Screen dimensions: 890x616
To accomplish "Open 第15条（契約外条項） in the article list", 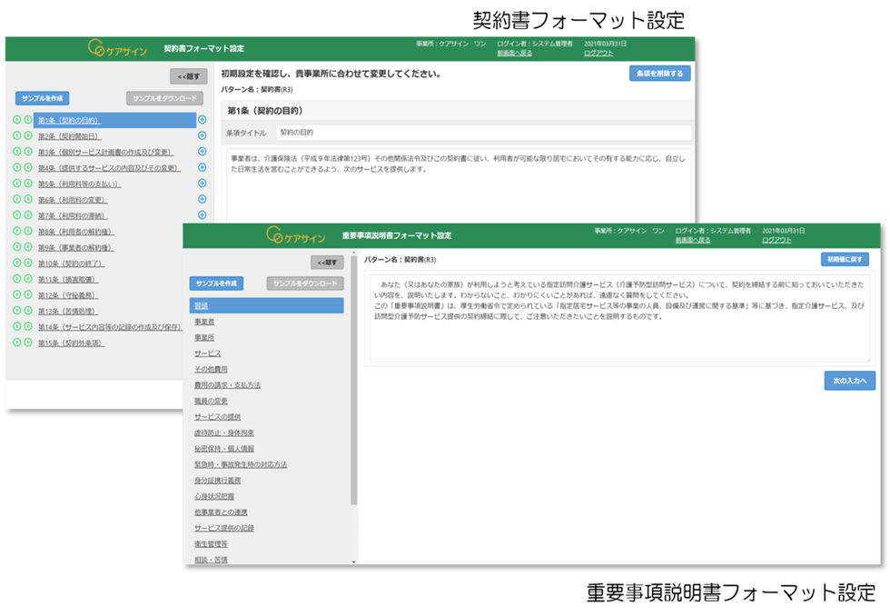I will click(x=71, y=343).
